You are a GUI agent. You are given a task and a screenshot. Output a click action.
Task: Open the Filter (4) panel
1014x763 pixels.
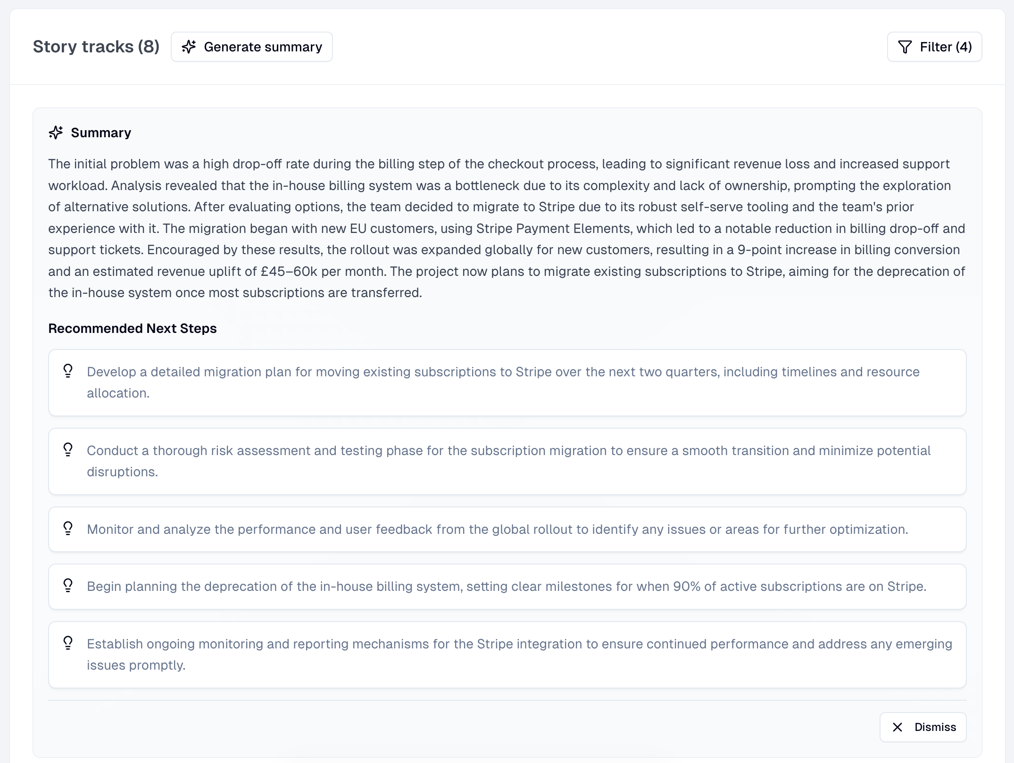pyautogui.click(x=934, y=47)
